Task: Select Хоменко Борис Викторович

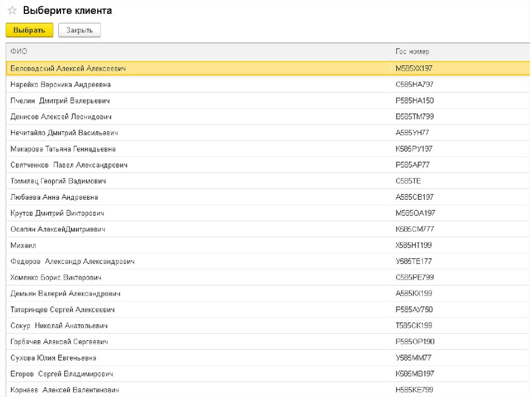Action: coord(56,277)
